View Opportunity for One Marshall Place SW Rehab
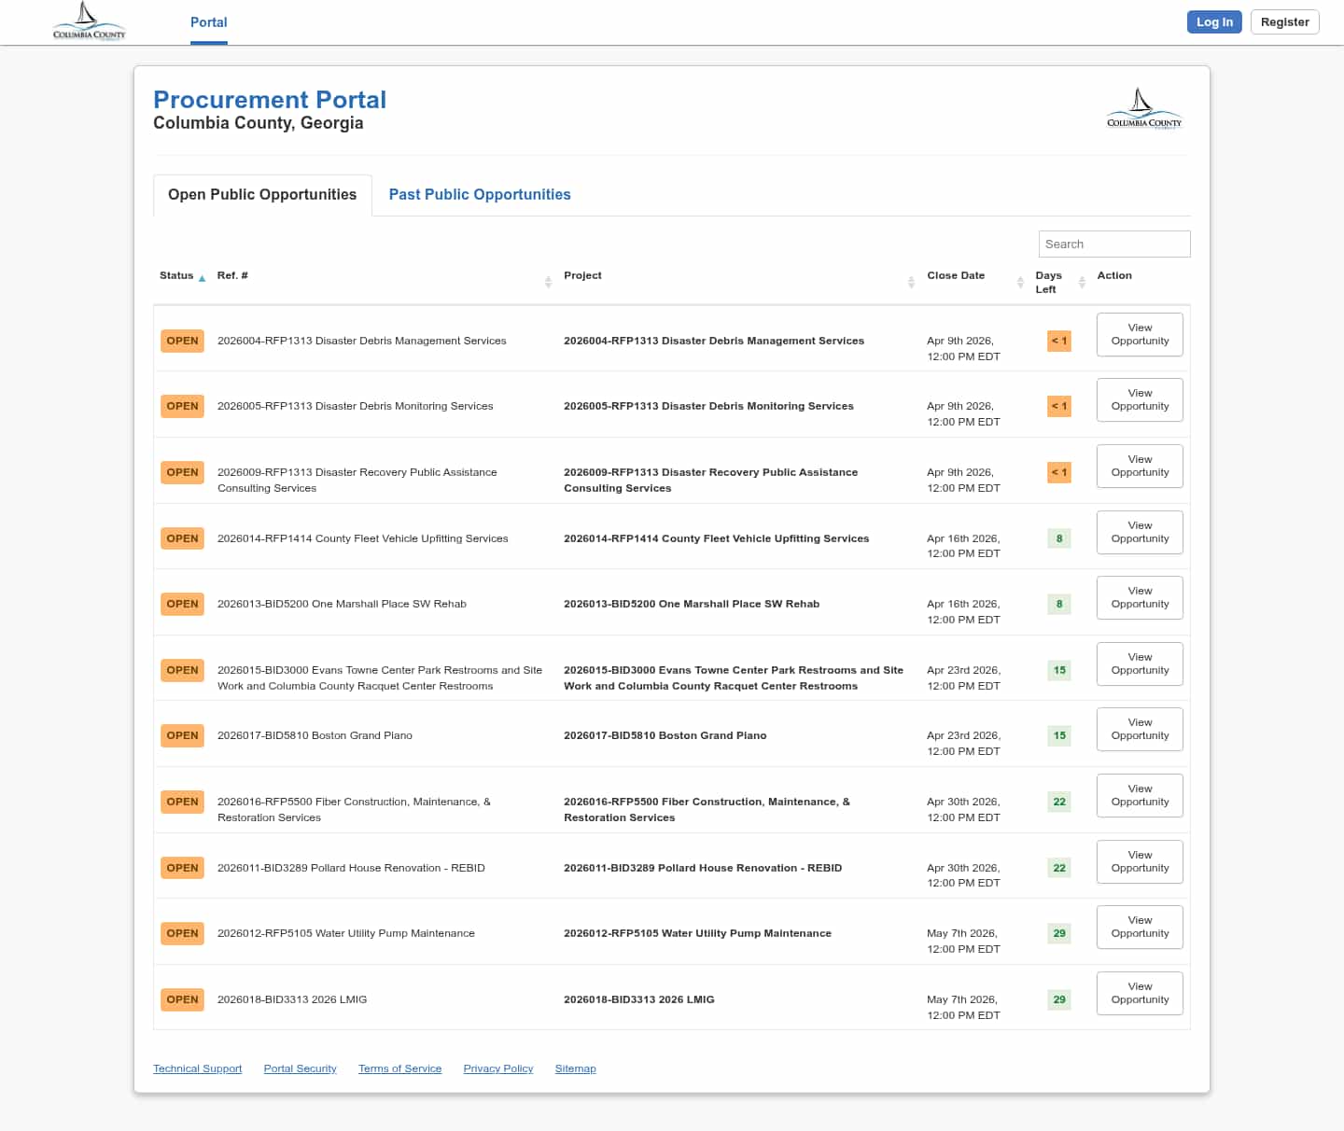Screen dimensions: 1344x1131 pyautogui.click(x=1140, y=597)
